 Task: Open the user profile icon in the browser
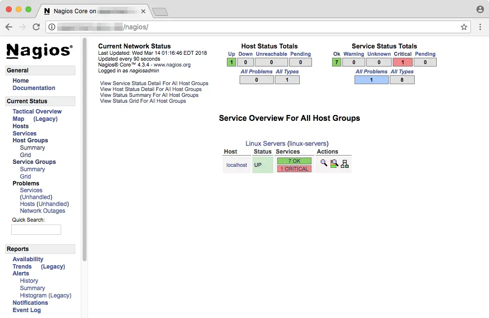(x=480, y=9)
